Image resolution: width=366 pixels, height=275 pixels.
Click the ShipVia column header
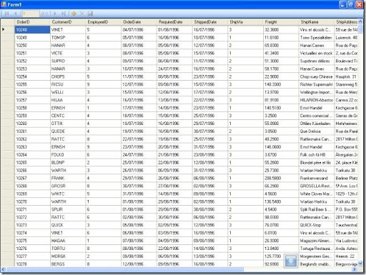coord(245,22)
